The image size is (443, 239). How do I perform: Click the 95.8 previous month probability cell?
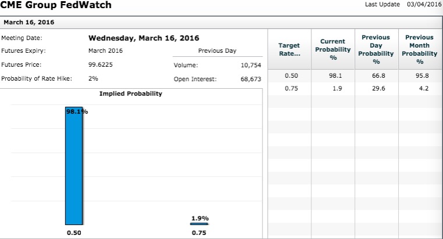click(x=419, y=75)
